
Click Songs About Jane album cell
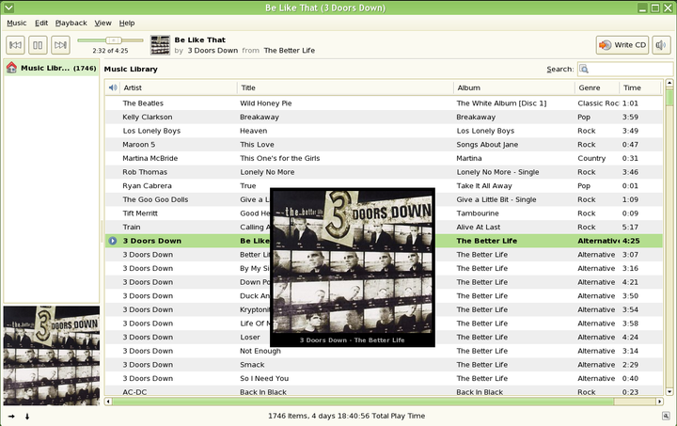487,145
